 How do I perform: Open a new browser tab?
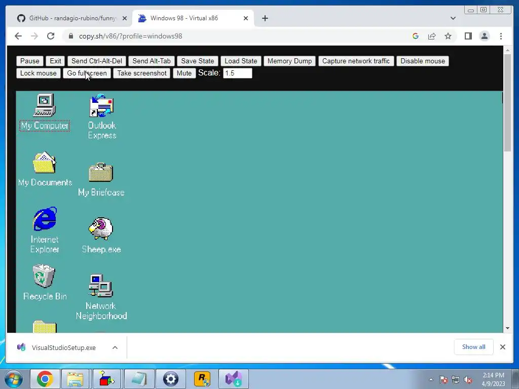coord(265,18)
